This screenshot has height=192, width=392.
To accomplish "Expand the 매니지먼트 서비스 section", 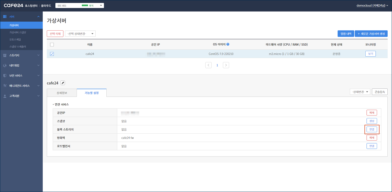I will 38,86.
